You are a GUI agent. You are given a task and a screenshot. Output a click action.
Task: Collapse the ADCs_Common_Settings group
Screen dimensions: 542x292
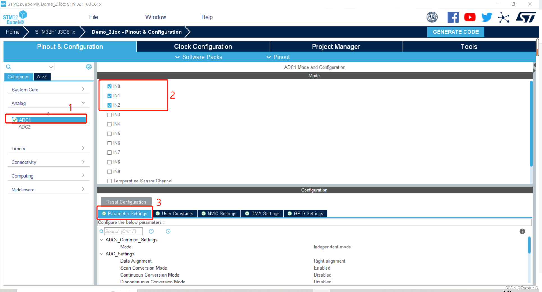(x=101, y=240)
